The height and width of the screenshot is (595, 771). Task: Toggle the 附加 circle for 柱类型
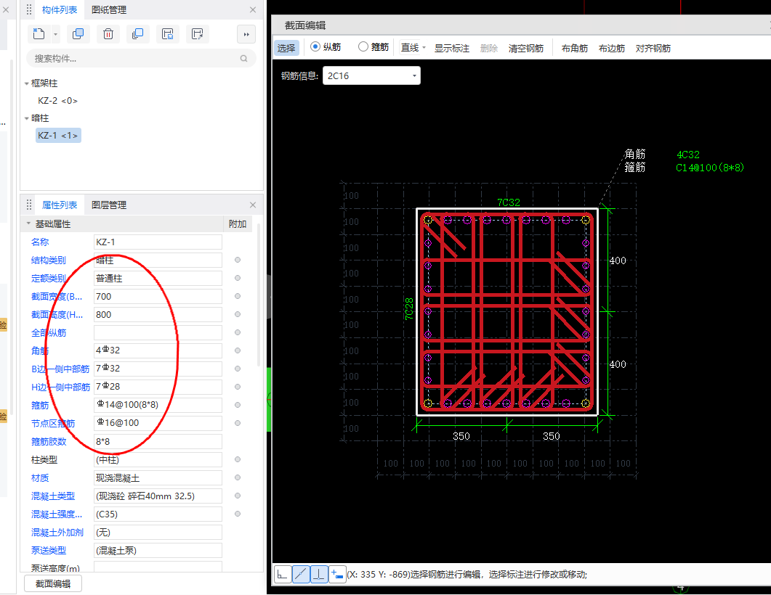[238, 459]
